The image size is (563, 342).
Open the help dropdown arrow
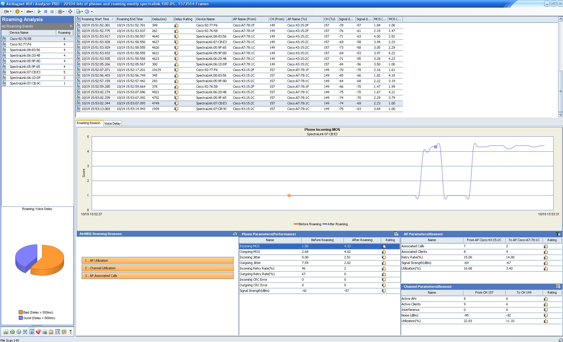point(92,12)
